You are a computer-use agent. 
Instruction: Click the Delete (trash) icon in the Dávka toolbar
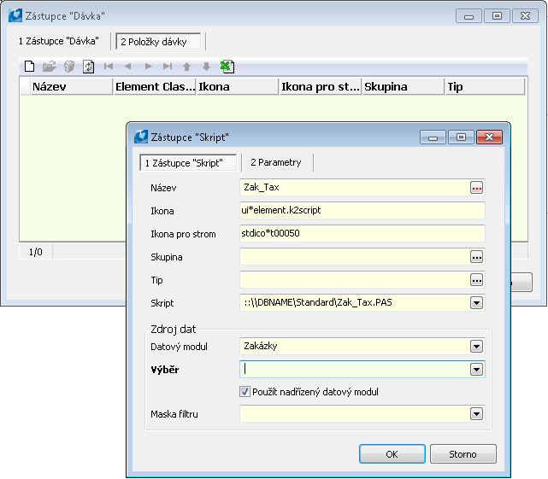click(x=69, y=66)
